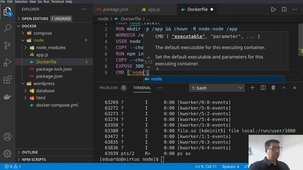Open the Go menu
The height and width of the screenshot is (170, 303).
tap(40, 1)
